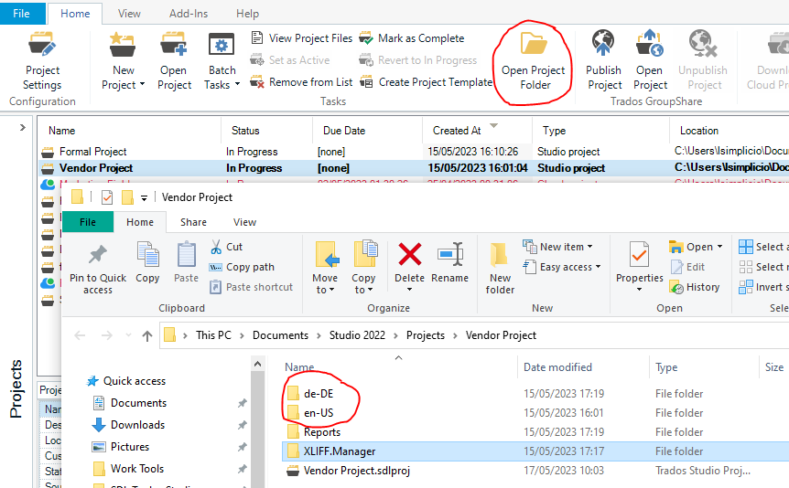Click the Properties button
This screenshot has width=789, height=488.
(x=640, y=267)
